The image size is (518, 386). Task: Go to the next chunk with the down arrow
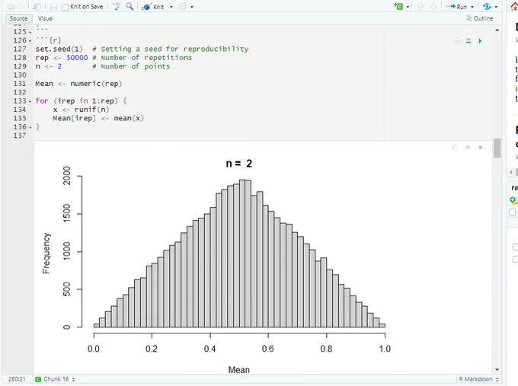point(433,7)
